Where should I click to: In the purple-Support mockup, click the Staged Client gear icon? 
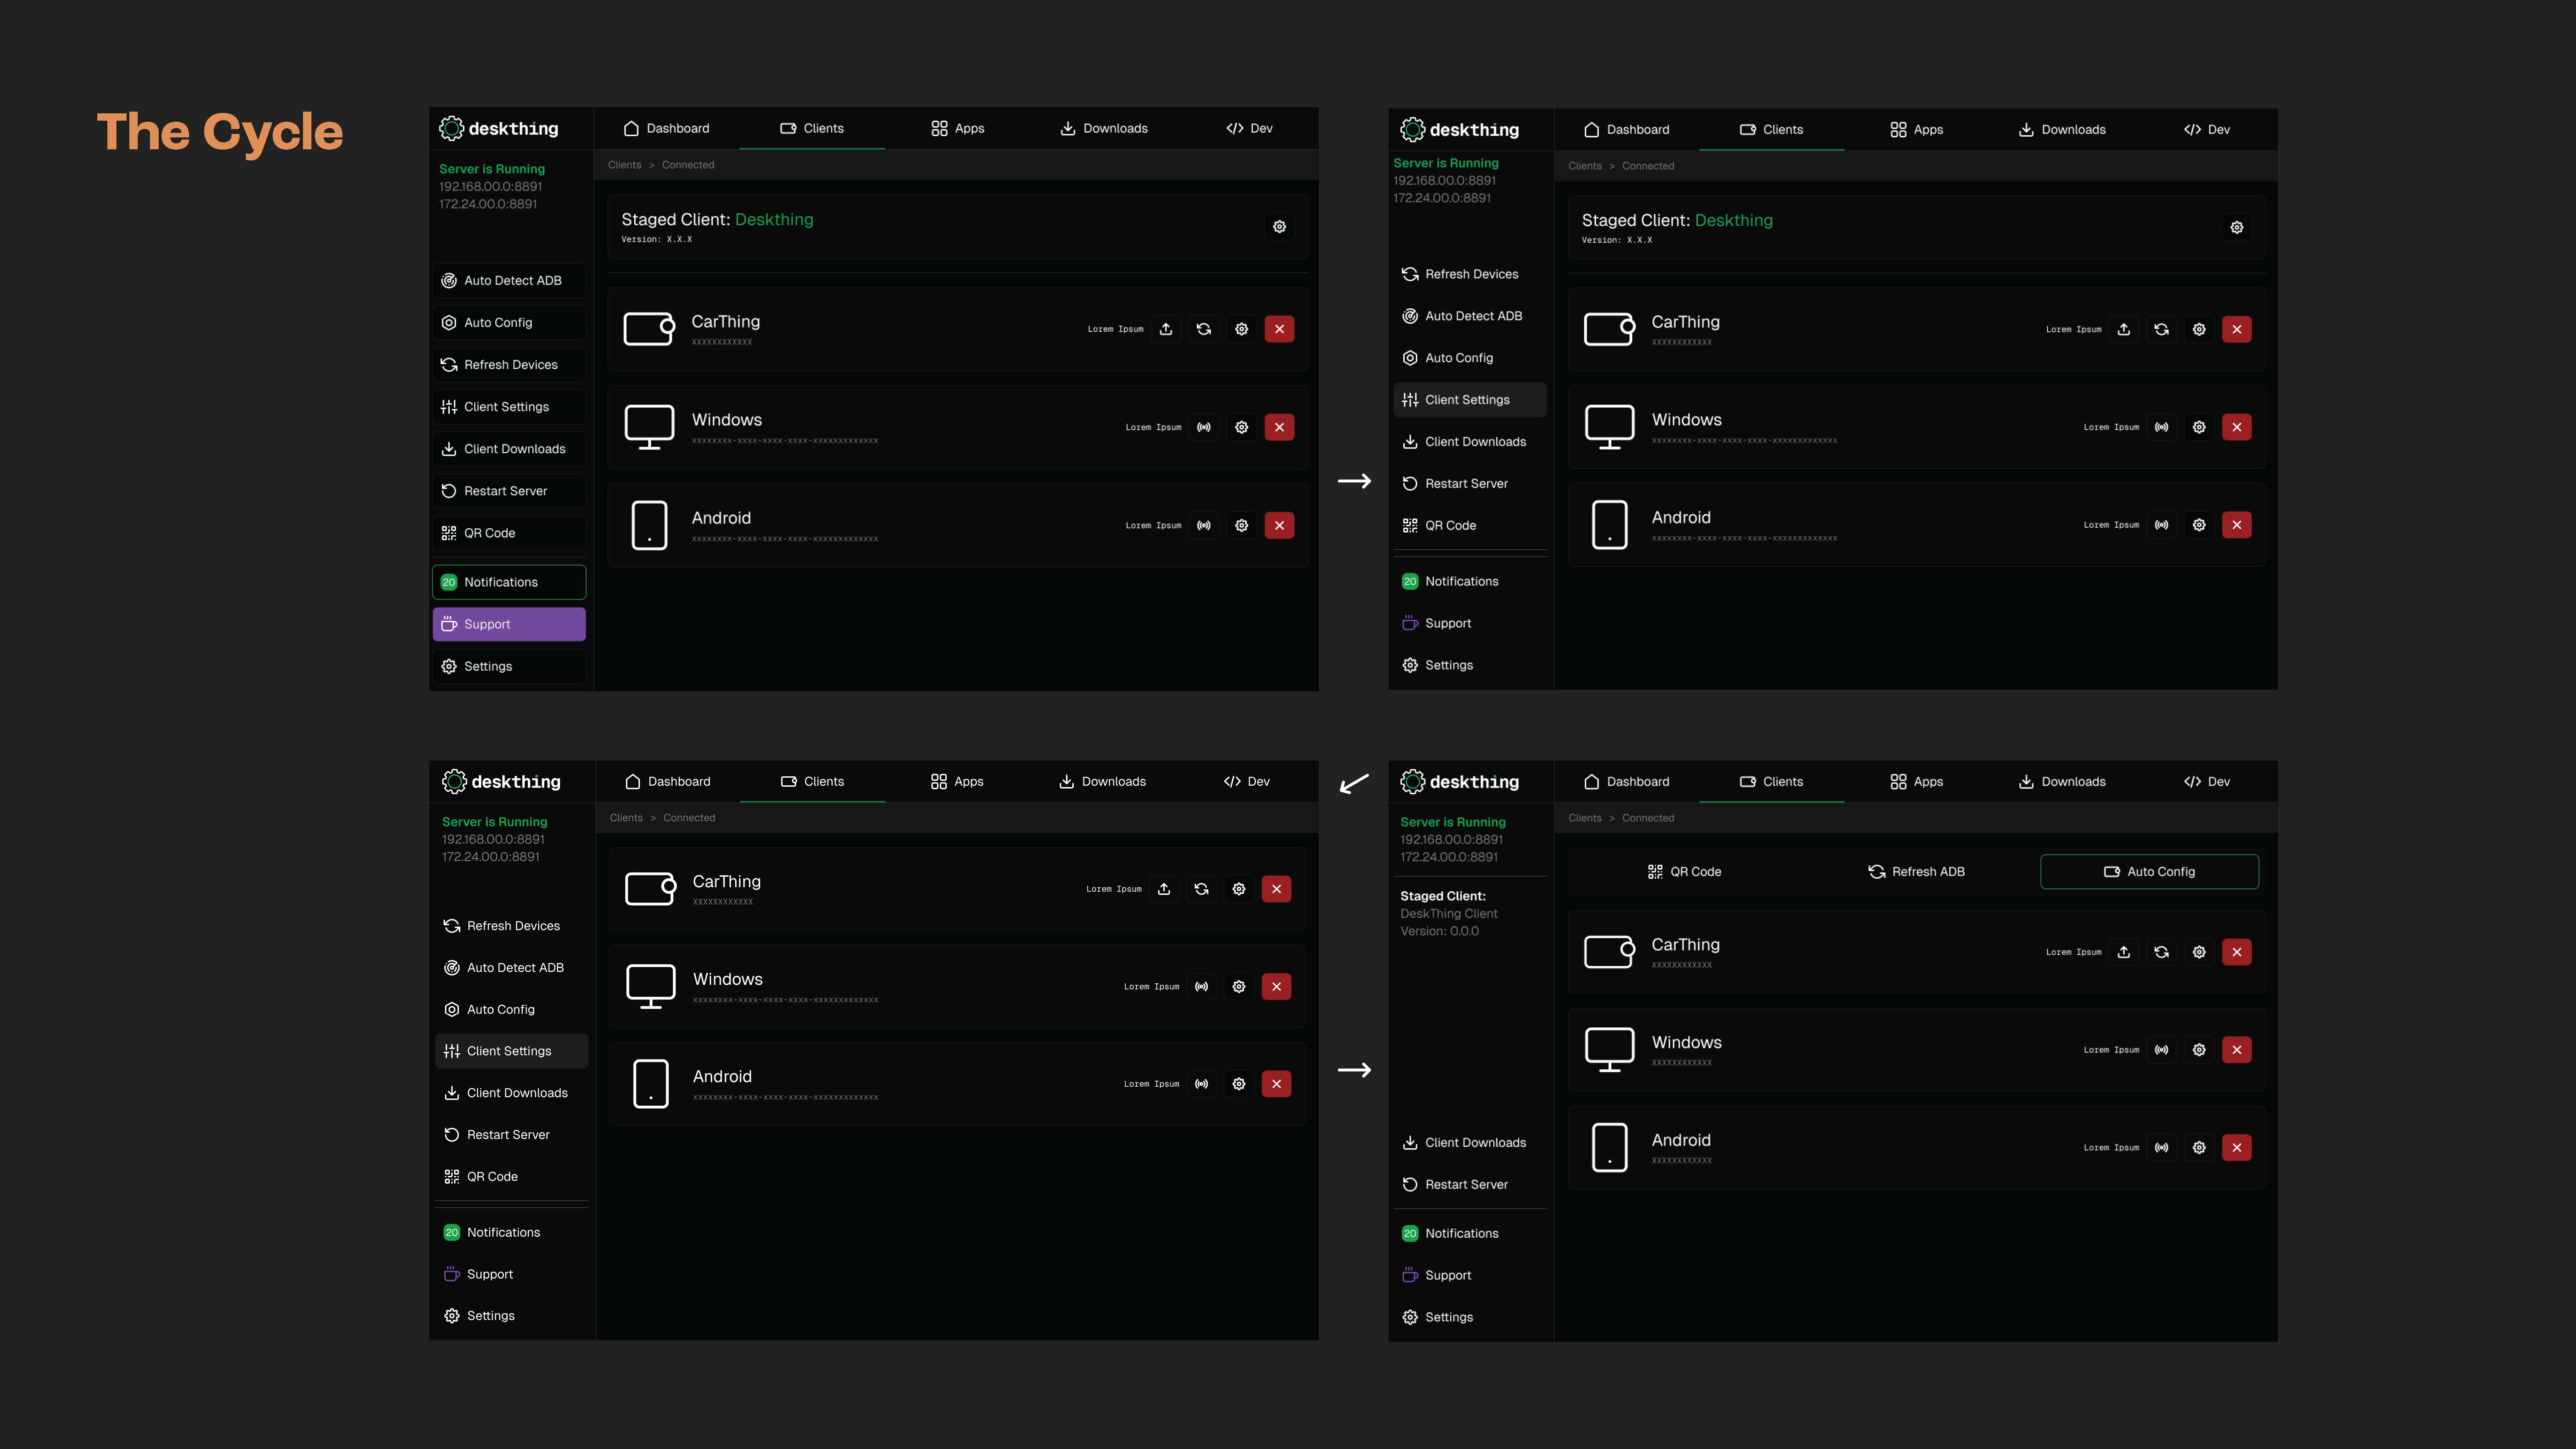point(1279,227)
